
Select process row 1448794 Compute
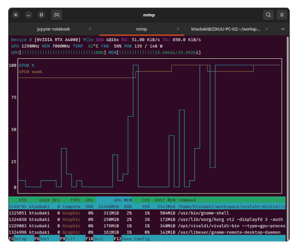pyautogui.click(x=147, y=206)
